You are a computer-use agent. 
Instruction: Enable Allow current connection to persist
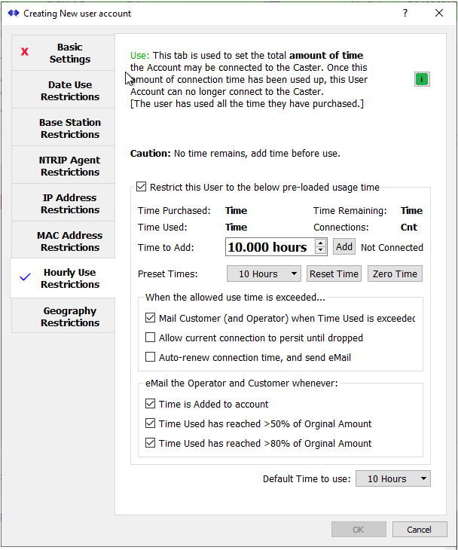(151, 338)
